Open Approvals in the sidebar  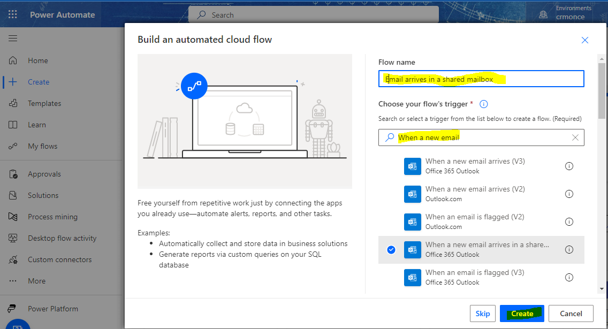44,174
